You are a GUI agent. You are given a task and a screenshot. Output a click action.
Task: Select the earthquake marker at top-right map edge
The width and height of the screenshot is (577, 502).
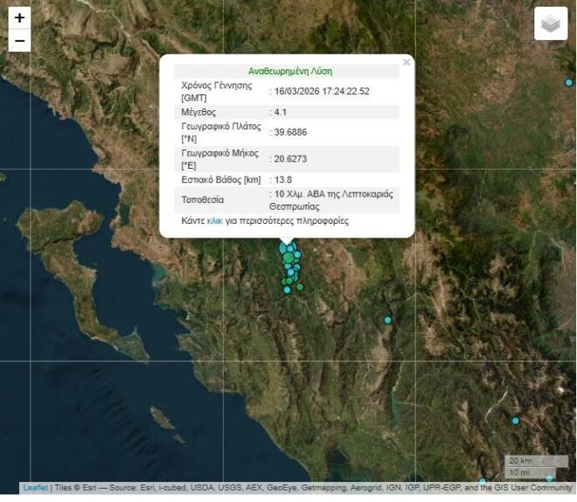click(569, 83)
